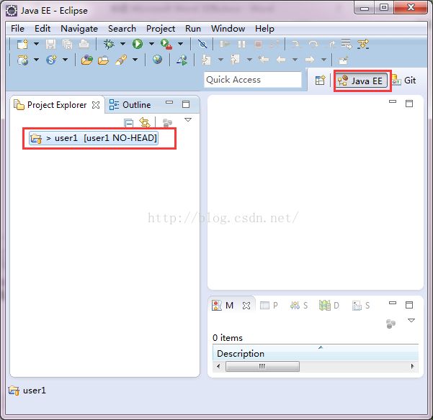Toggle Use Step Filters icon
This screenshot has height=420, width=433.
click(x=363, y=44)
